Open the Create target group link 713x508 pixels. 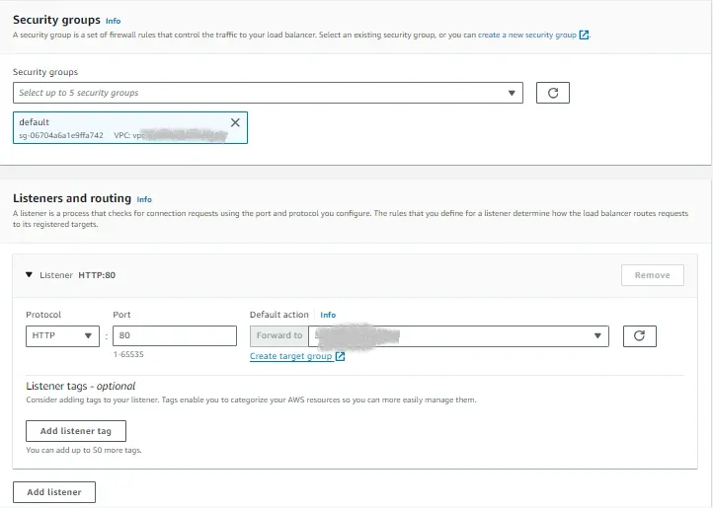(x=291, y=356)
